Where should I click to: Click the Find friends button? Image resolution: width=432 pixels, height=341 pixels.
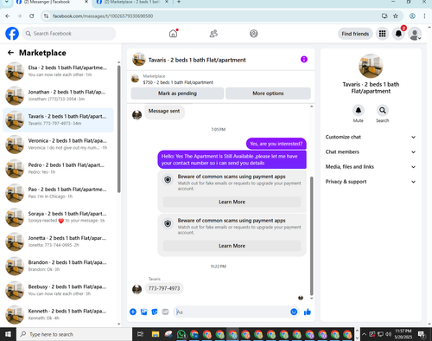[x=355, y=34]
